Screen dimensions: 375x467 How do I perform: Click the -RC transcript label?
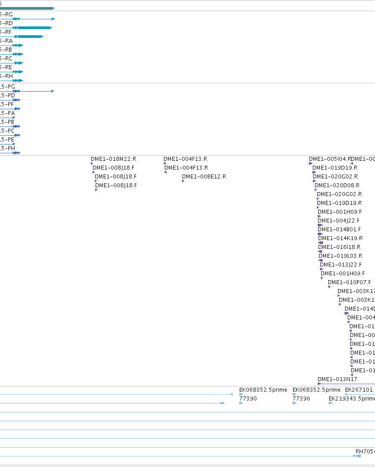tap(6, 58)
